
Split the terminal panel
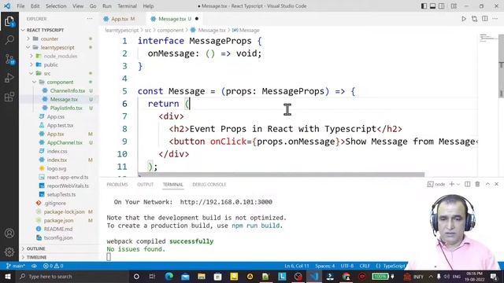[467, 184]
